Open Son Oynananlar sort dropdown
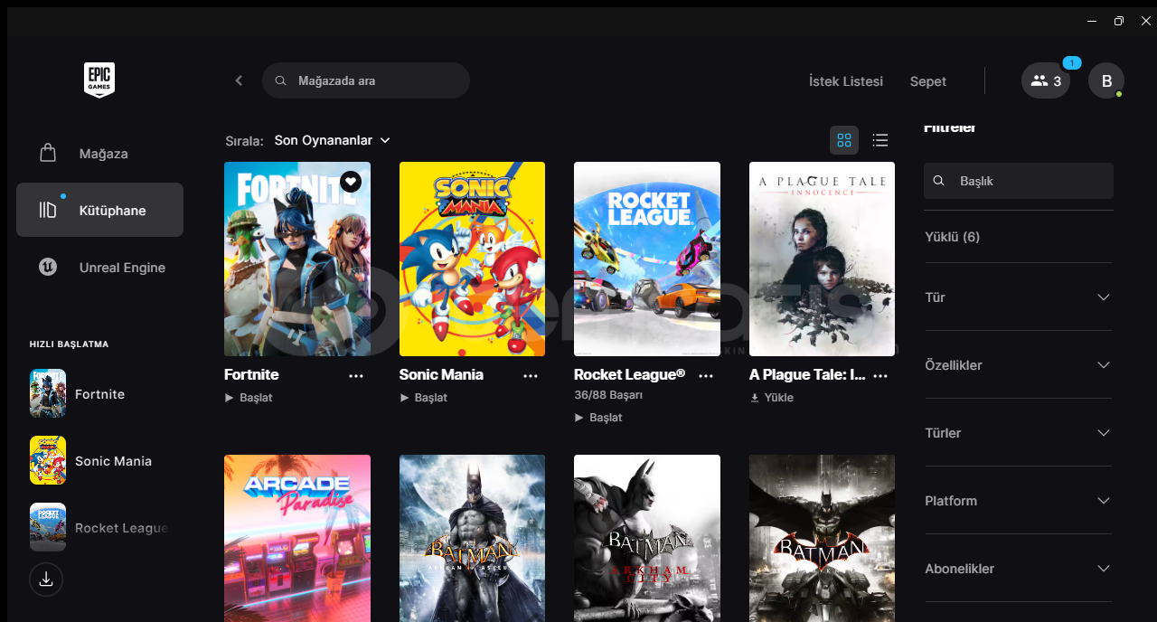The width and height of the screenshot is (1157, 622). (x=333, y=140)
